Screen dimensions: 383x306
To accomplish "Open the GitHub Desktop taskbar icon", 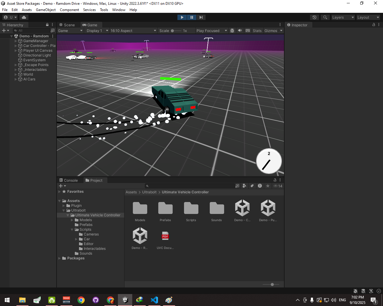I will click(96, 300).
